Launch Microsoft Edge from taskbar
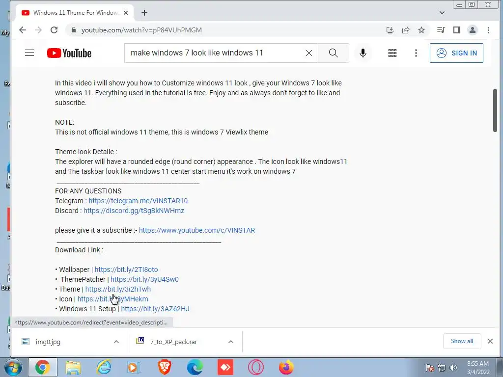The height and width of the screenshot is (377, 503). tap(195, 367)
